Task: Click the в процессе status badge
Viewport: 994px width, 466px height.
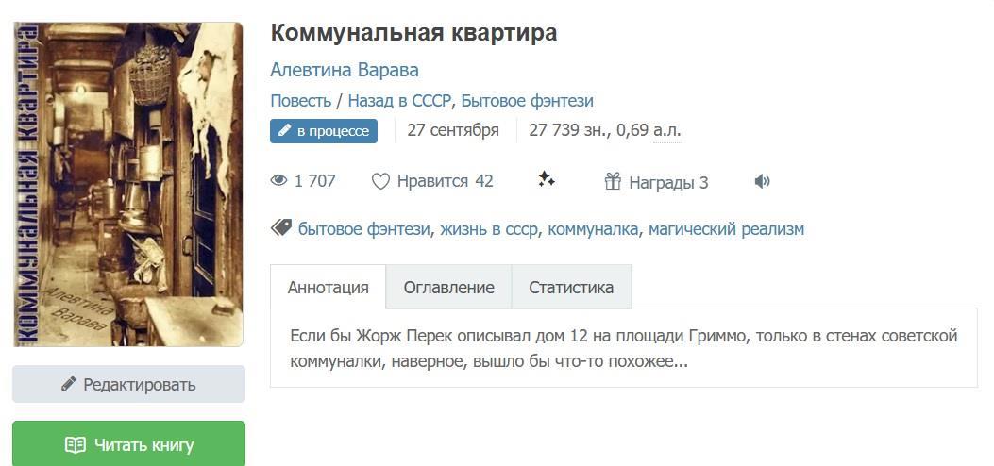Action: point(324,131)
